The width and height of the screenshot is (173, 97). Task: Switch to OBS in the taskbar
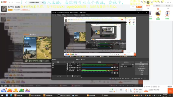64,95
